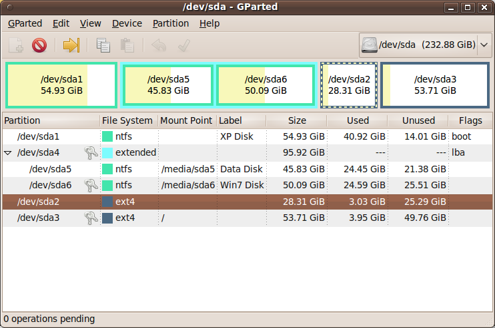Click the lock keys icon beside /dev/sda6

click(x=91, y=185)
